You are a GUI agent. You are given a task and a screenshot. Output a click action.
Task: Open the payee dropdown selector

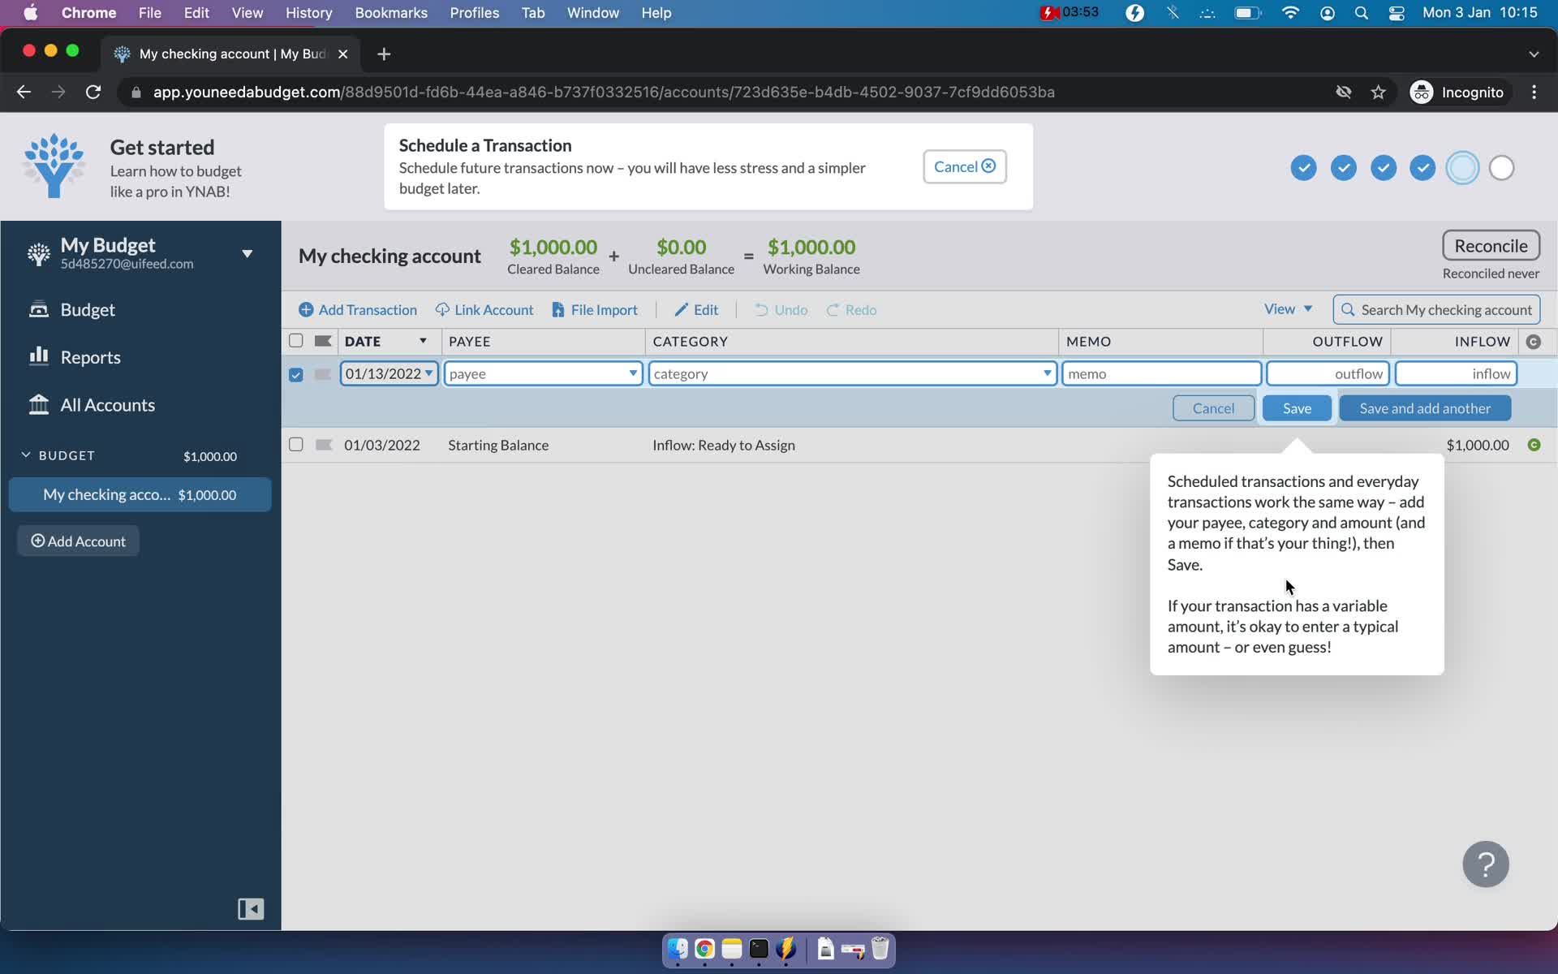(x=631, y=373)
